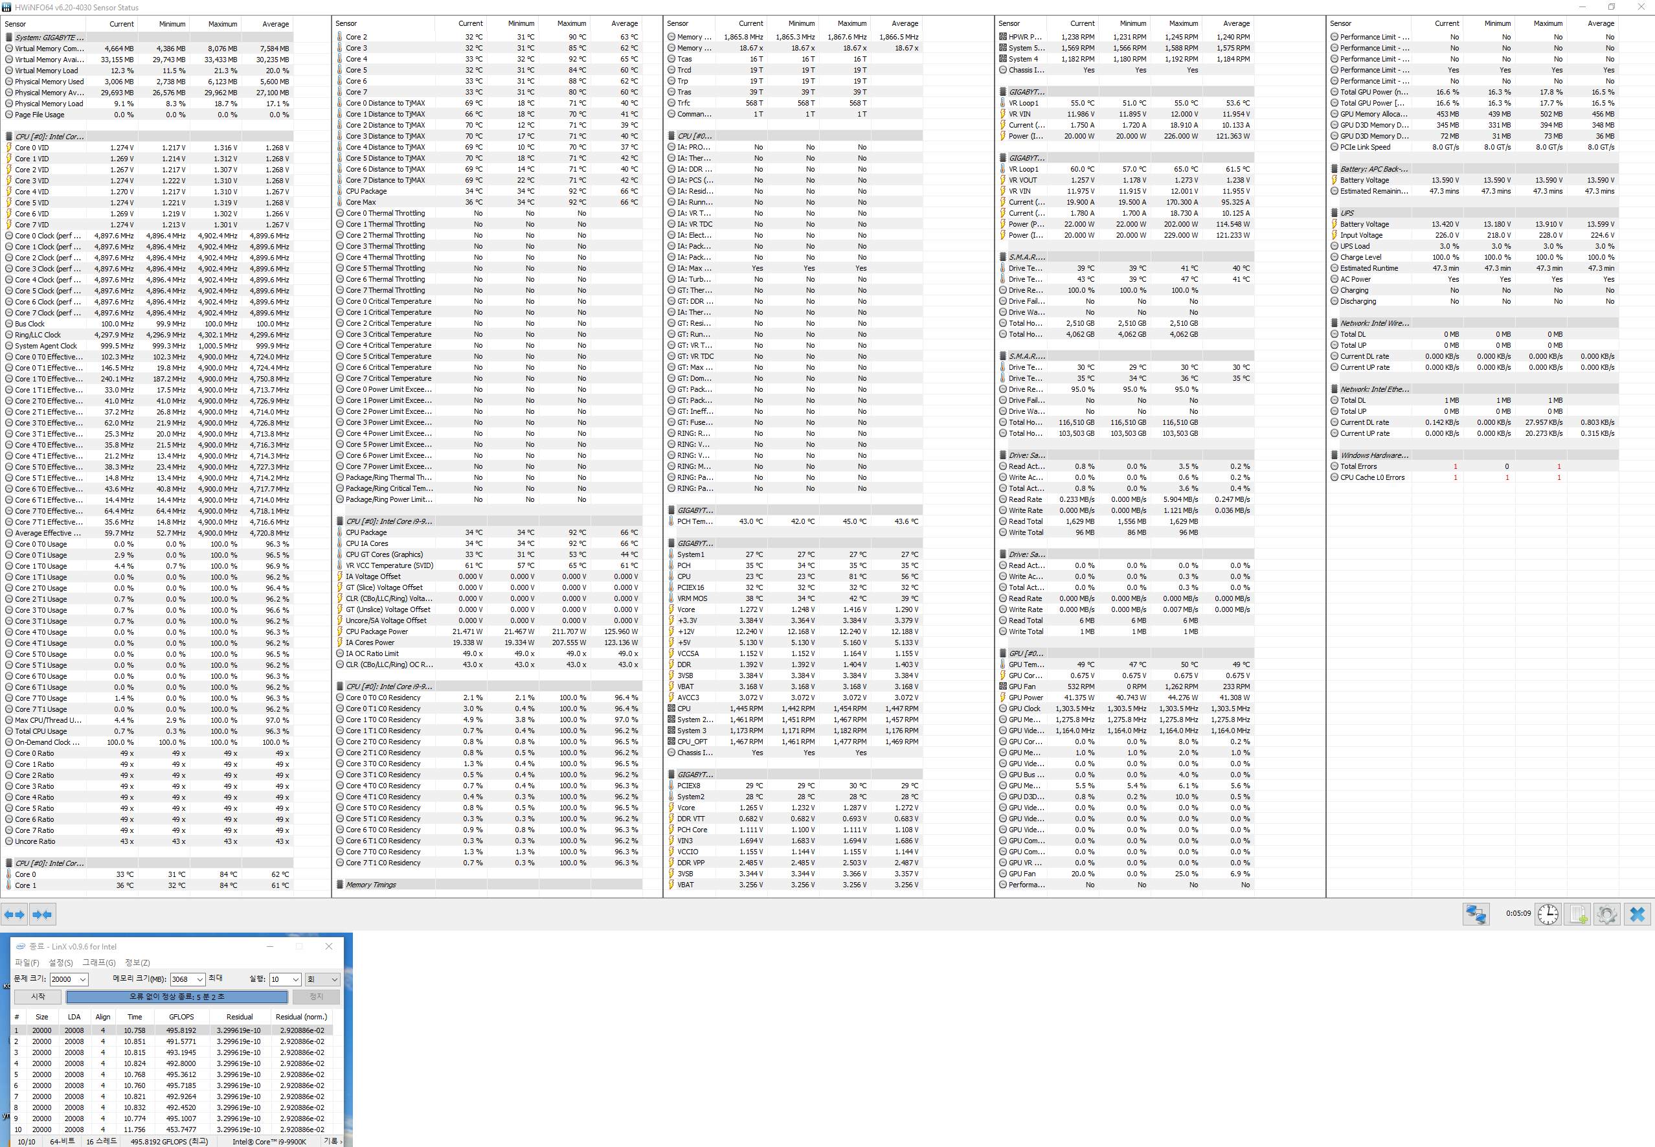Open the 파일(F) menu in LinX
Screen dimensions: 1655x1147
(x=27, y=962)
